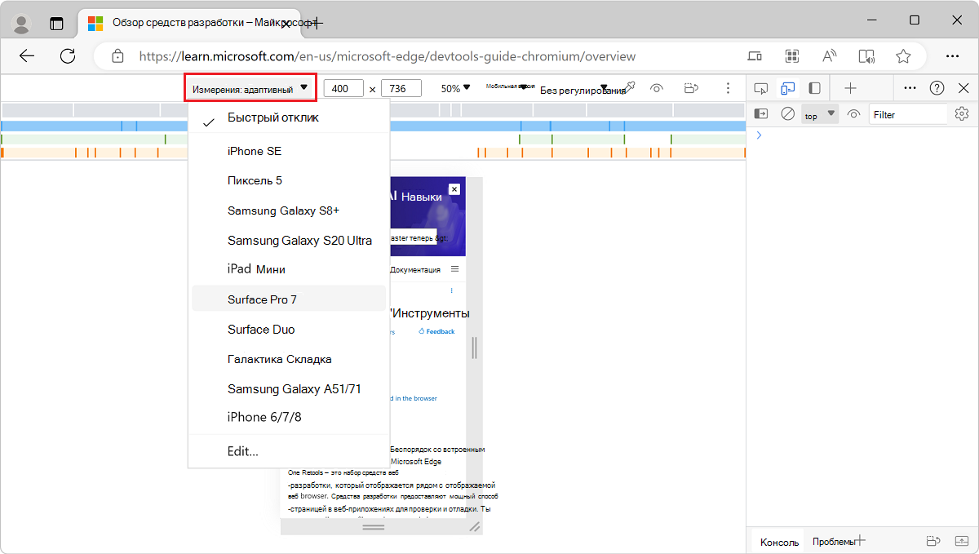This screenshot has width=979, height=554.
Task: Open the Dimensions adaptive dropdown
Action: [250, 88]
